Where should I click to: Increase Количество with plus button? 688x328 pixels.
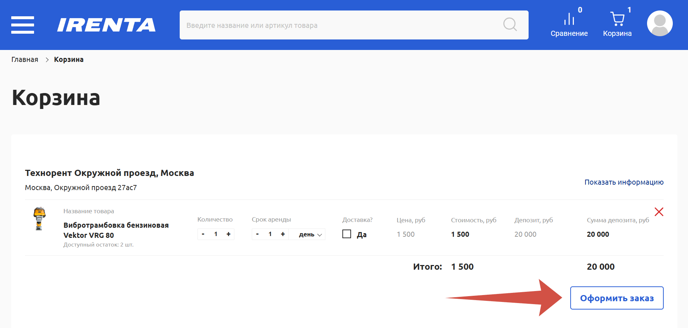pos(228,234)
